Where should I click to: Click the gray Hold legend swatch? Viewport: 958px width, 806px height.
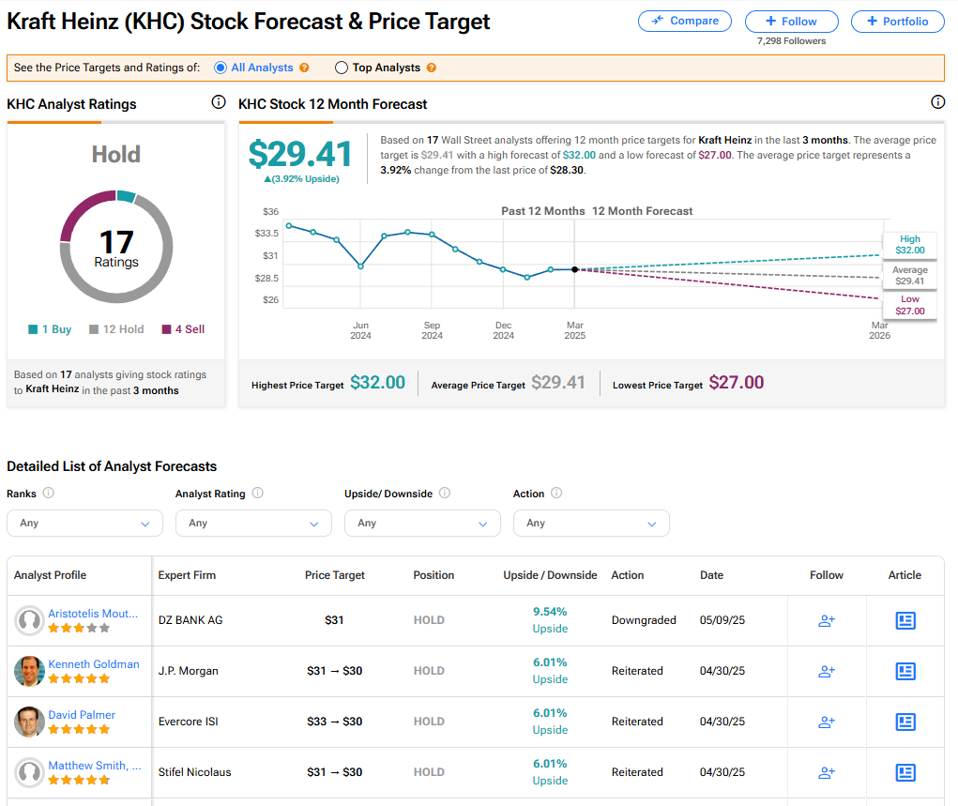point(94,329)
